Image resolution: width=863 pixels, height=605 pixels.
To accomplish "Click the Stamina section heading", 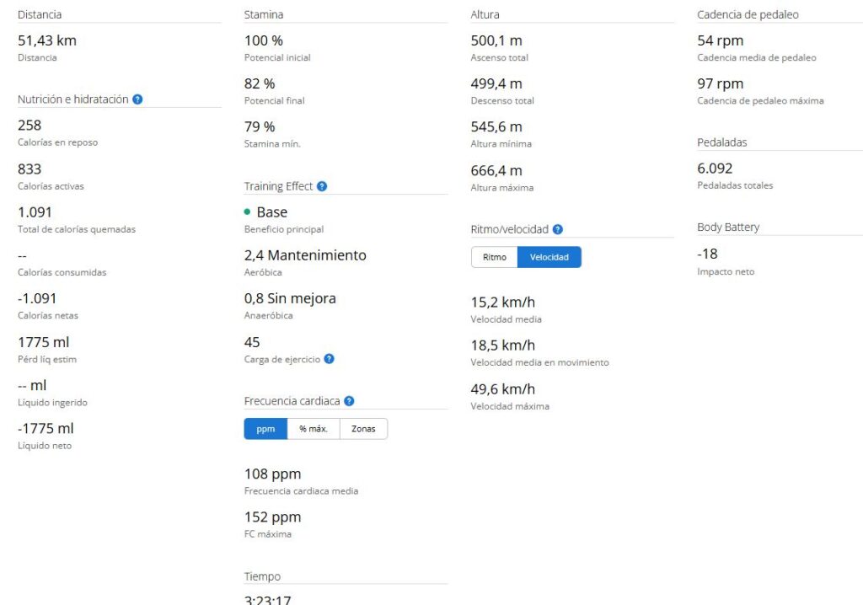I will 264,14.
